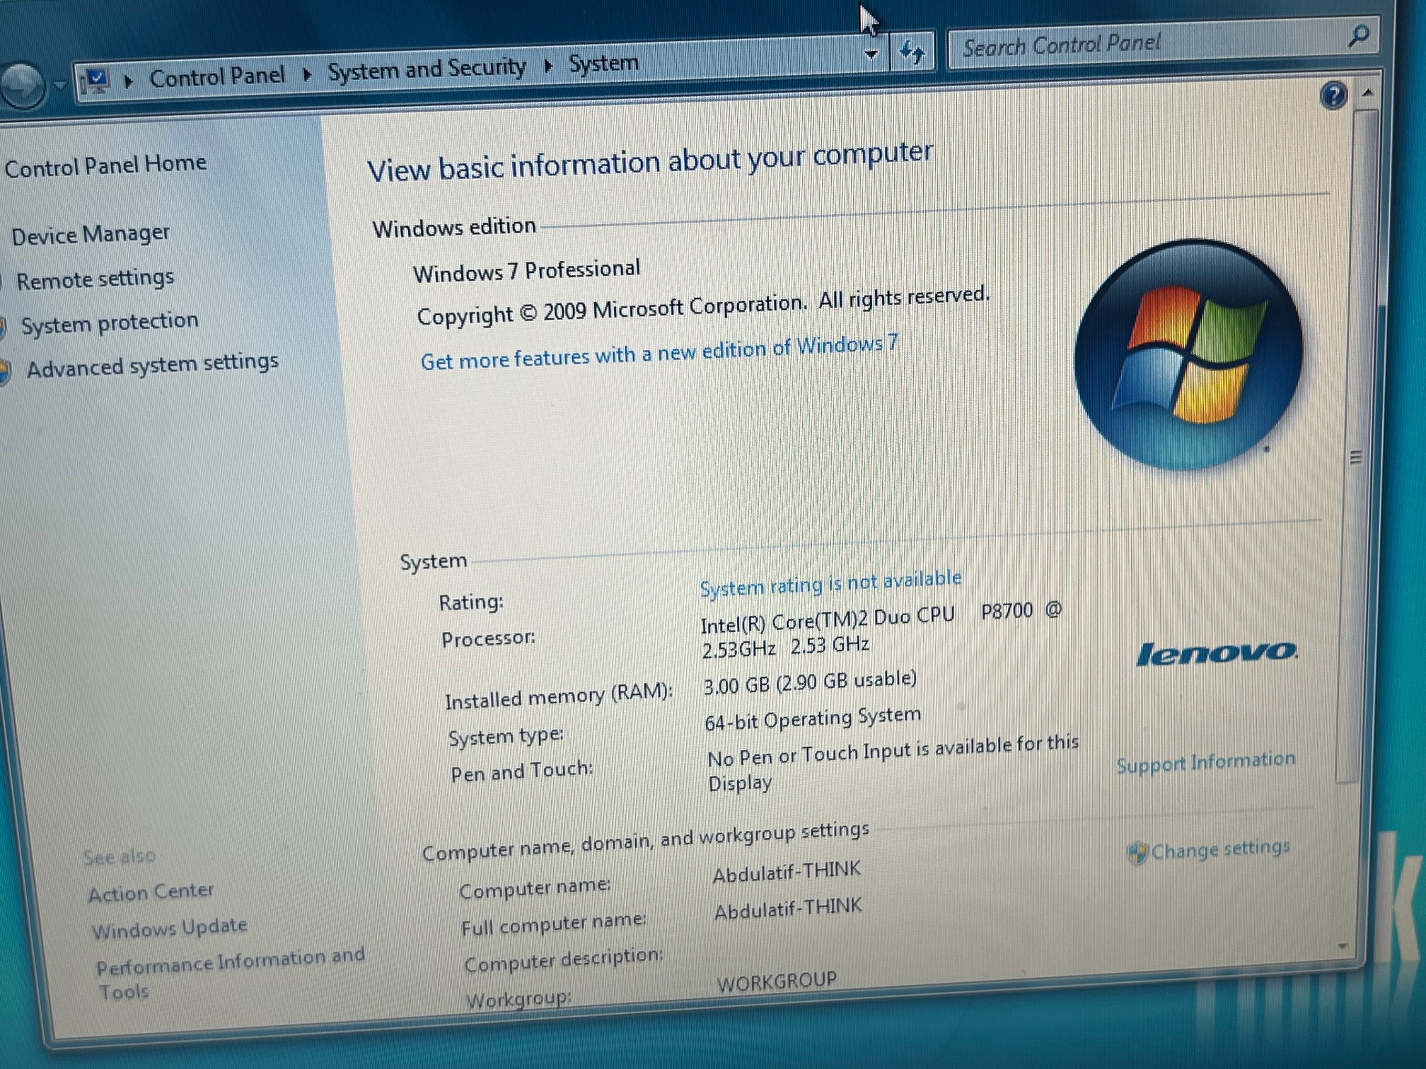Click the shield icon beside Change settings
Viewport: 1426px width, 1069px height.
tap(1136, 853)
